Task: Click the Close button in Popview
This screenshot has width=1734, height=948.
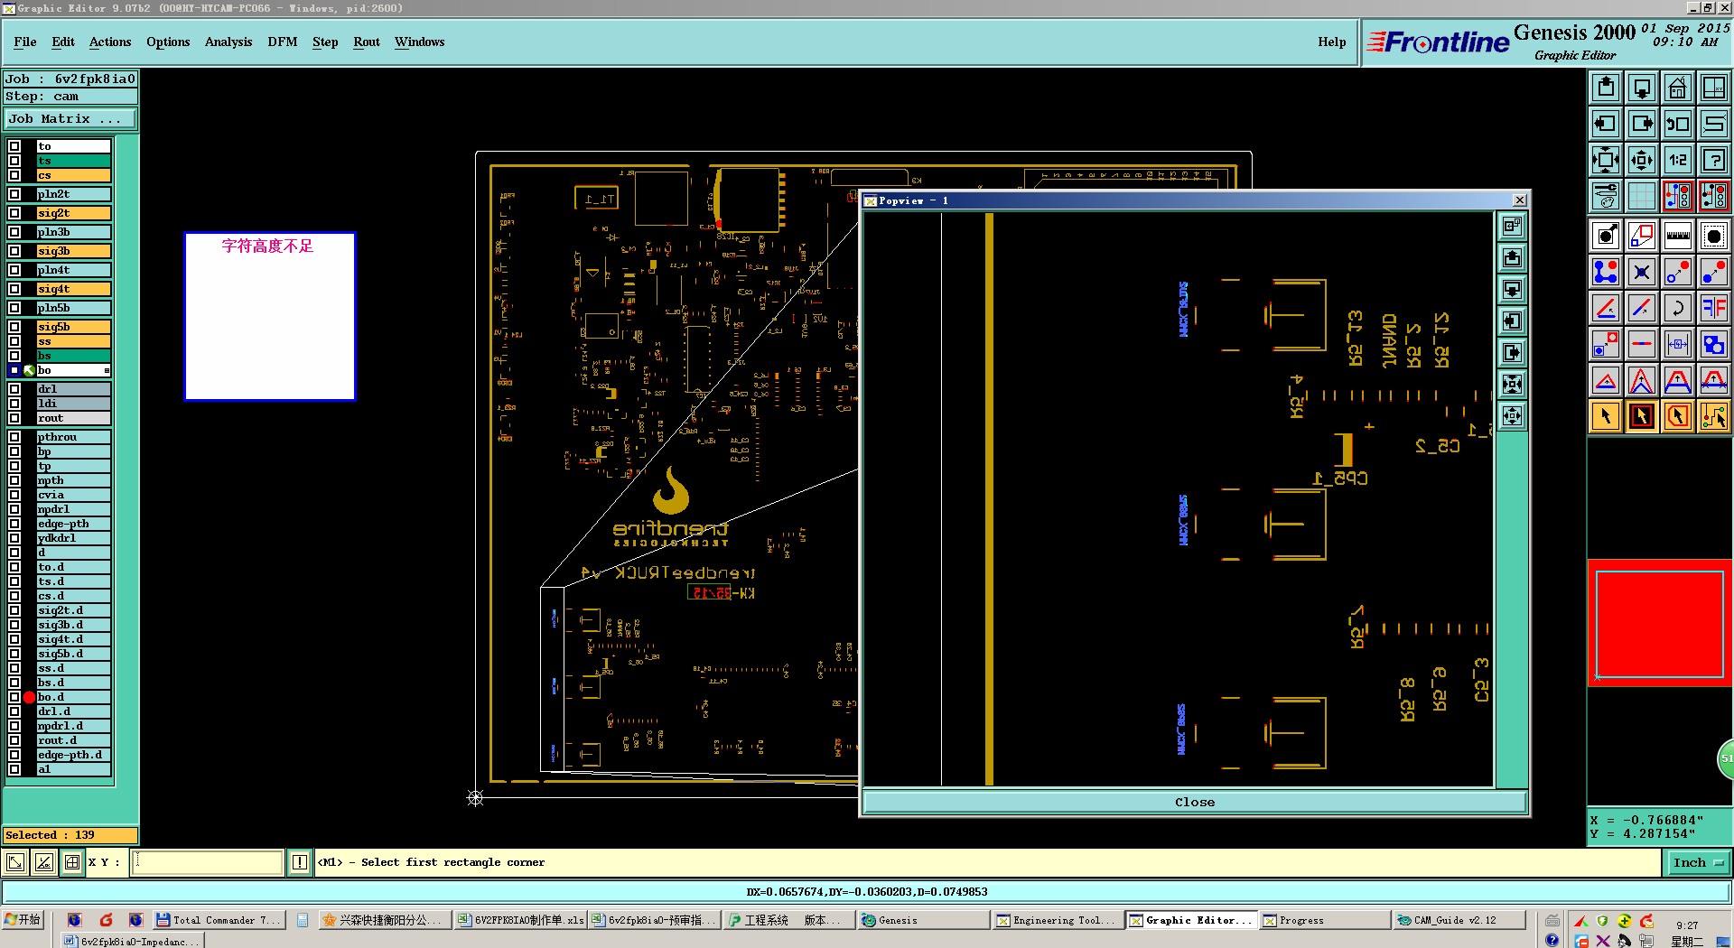Action: 1194,802
